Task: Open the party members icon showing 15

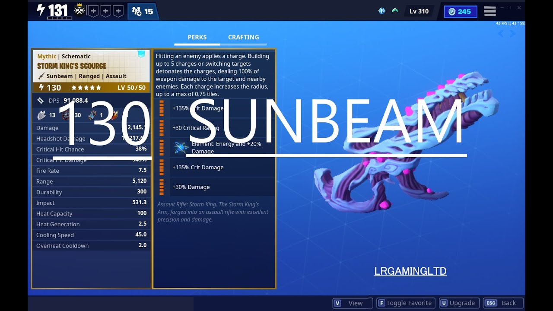Action: click(143, 12)
